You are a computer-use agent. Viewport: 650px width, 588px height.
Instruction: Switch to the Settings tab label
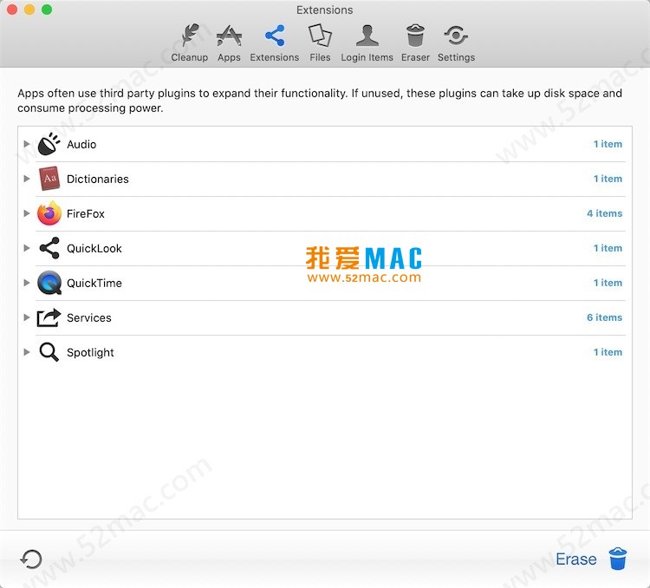coord(456,57)
